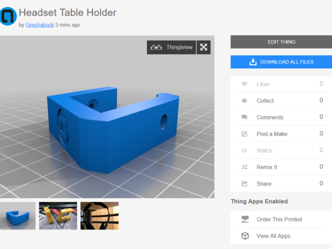Click the Post a Make count value

click(321, 133)
